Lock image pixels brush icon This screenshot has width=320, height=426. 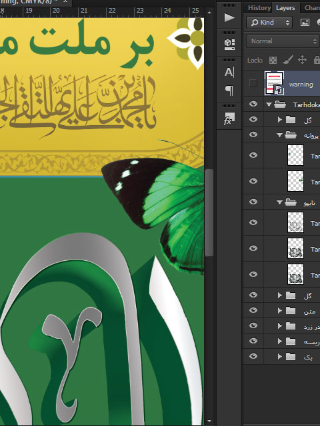(x=287, y=60)
